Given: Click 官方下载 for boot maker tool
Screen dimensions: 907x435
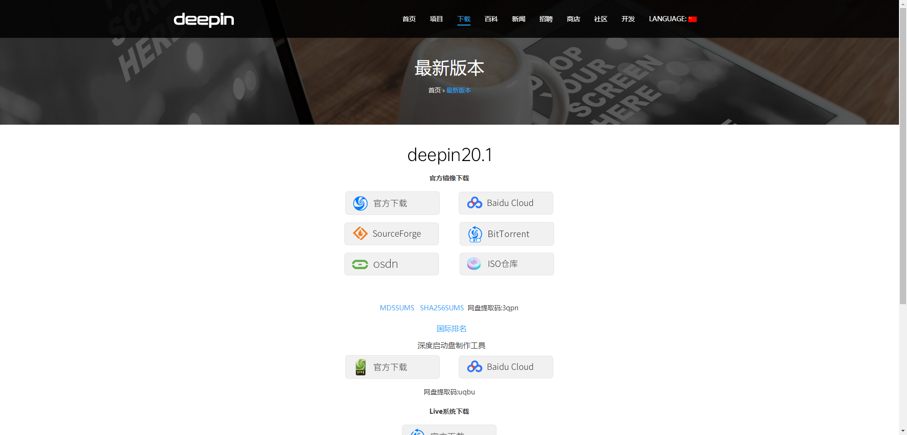Looking at the screenshot, I should [393, 367].
